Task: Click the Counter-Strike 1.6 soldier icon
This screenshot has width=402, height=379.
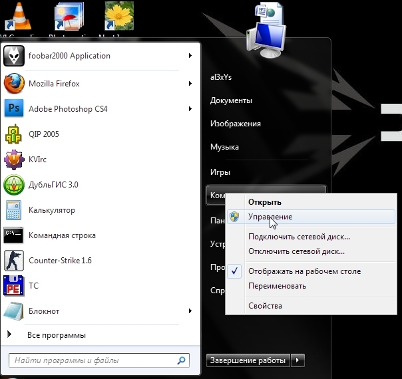Action: [14, 261]
